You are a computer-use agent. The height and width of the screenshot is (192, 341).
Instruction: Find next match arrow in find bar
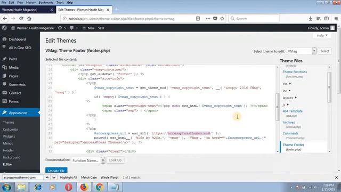tap(54, 178)
